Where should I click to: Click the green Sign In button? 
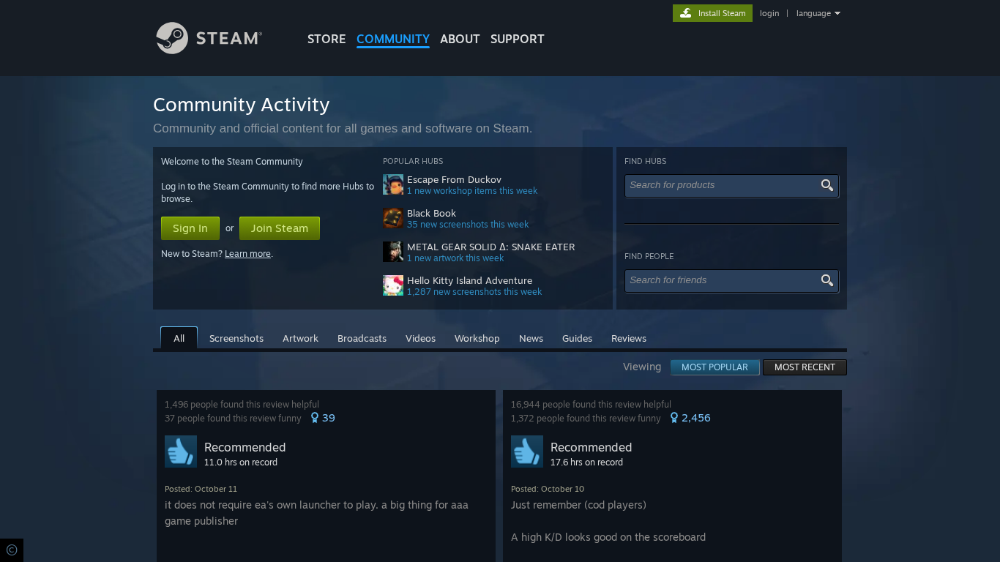click(190, 228)
